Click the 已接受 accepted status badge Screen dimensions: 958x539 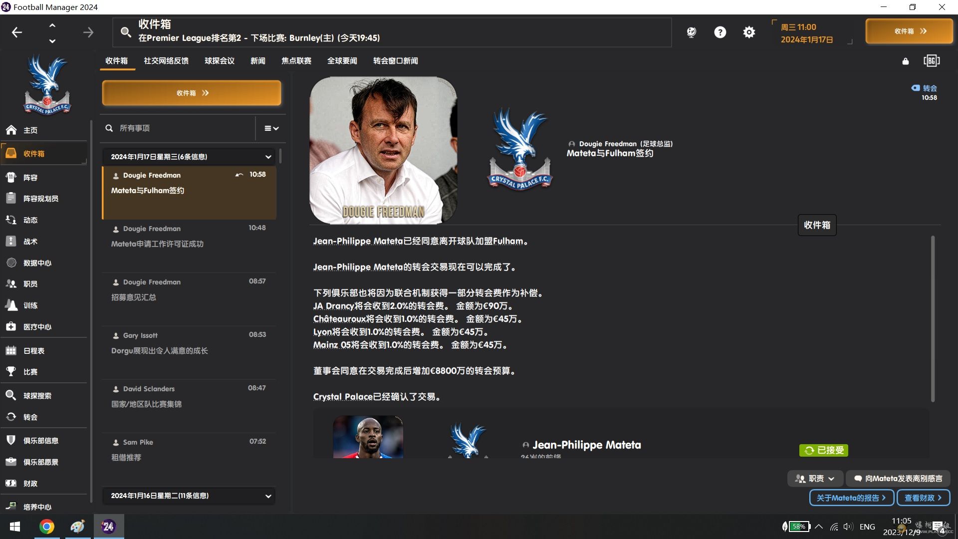824,450
